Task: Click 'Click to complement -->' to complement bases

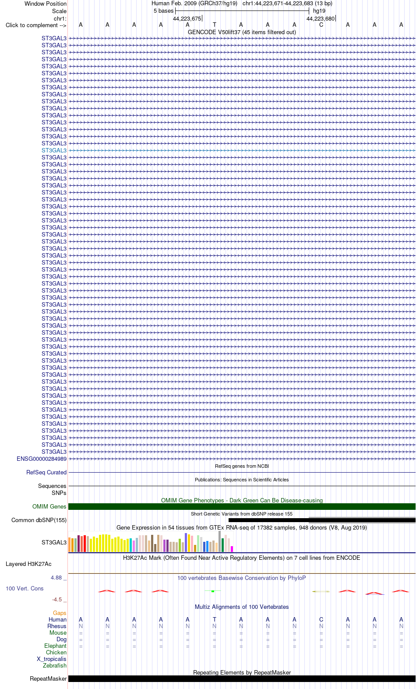Action: 36,25
